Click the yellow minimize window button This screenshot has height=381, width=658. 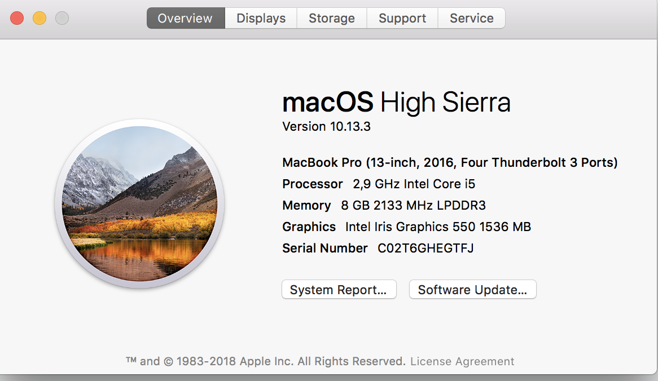[x=40, y=18]
